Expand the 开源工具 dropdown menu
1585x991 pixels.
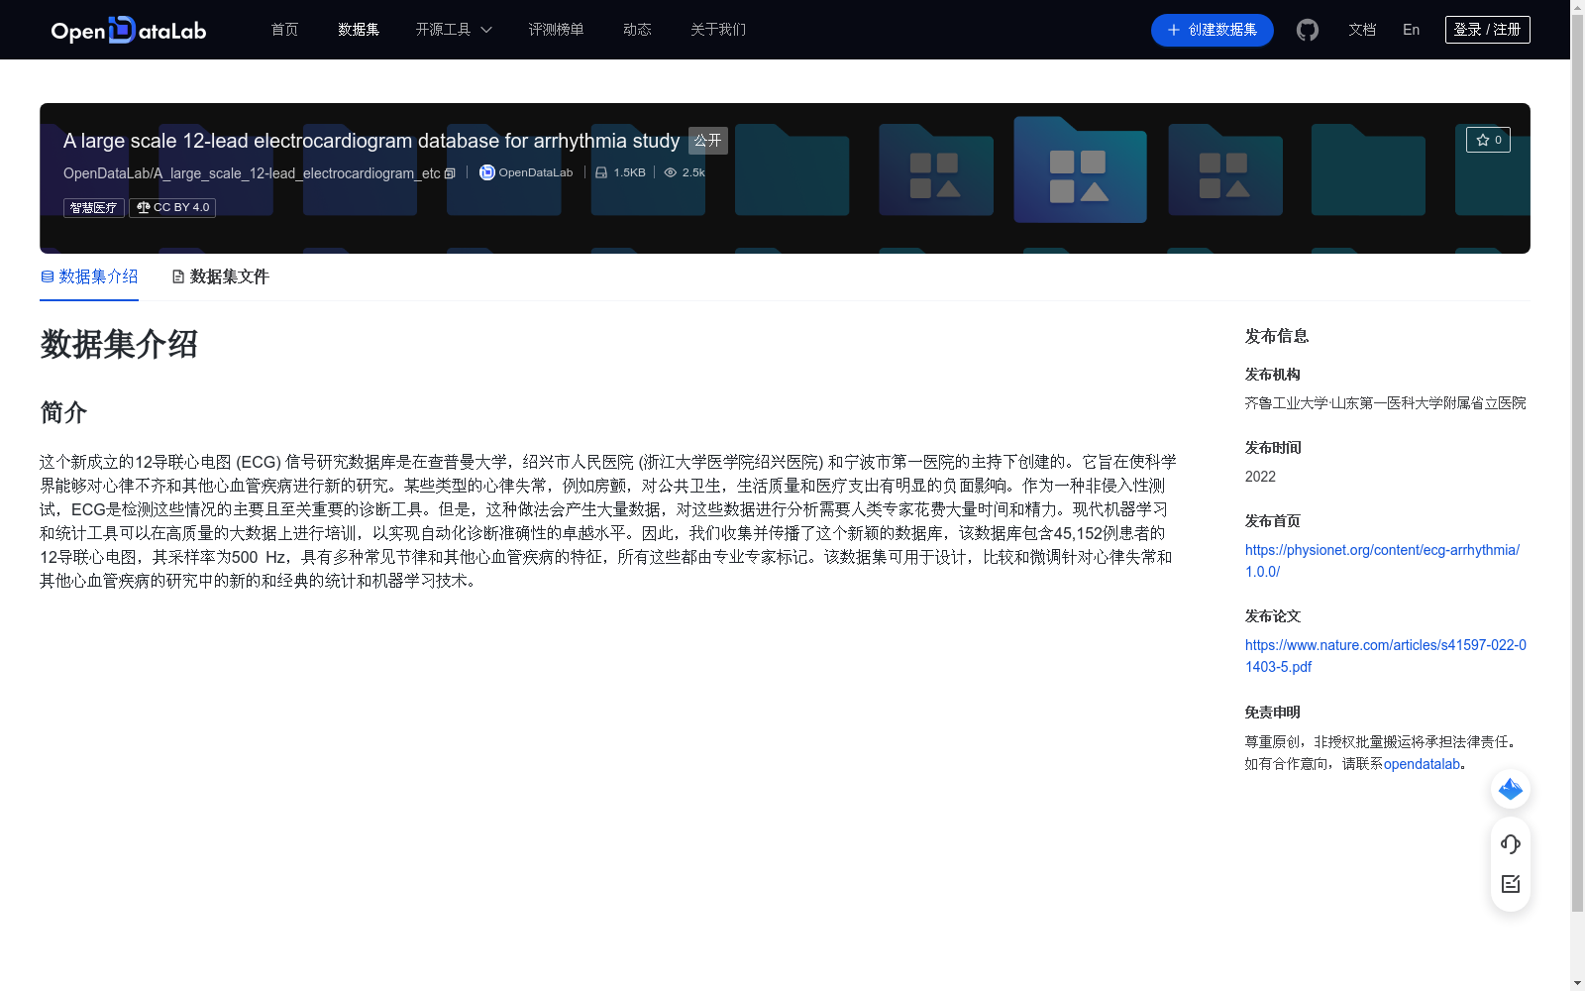coord(454,30)
